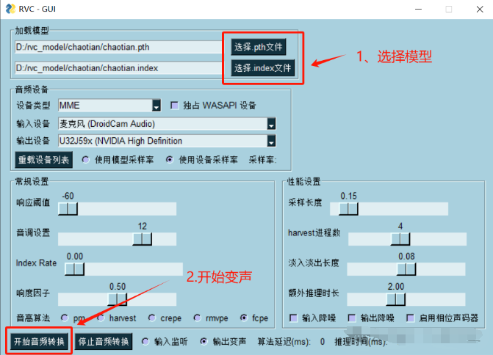Select the 输出变声 radio button
The height and width of the screenshot is (355, 493).
pos(204,341)
